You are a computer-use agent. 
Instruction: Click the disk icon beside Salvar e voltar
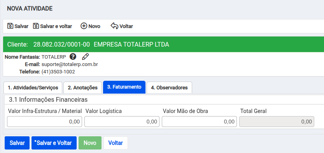(x=36, y=26)
